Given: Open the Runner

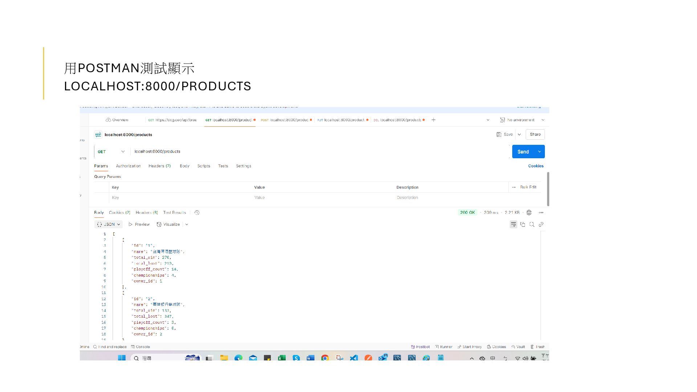Looking at the screenshot, I should [x=444, y=347].
